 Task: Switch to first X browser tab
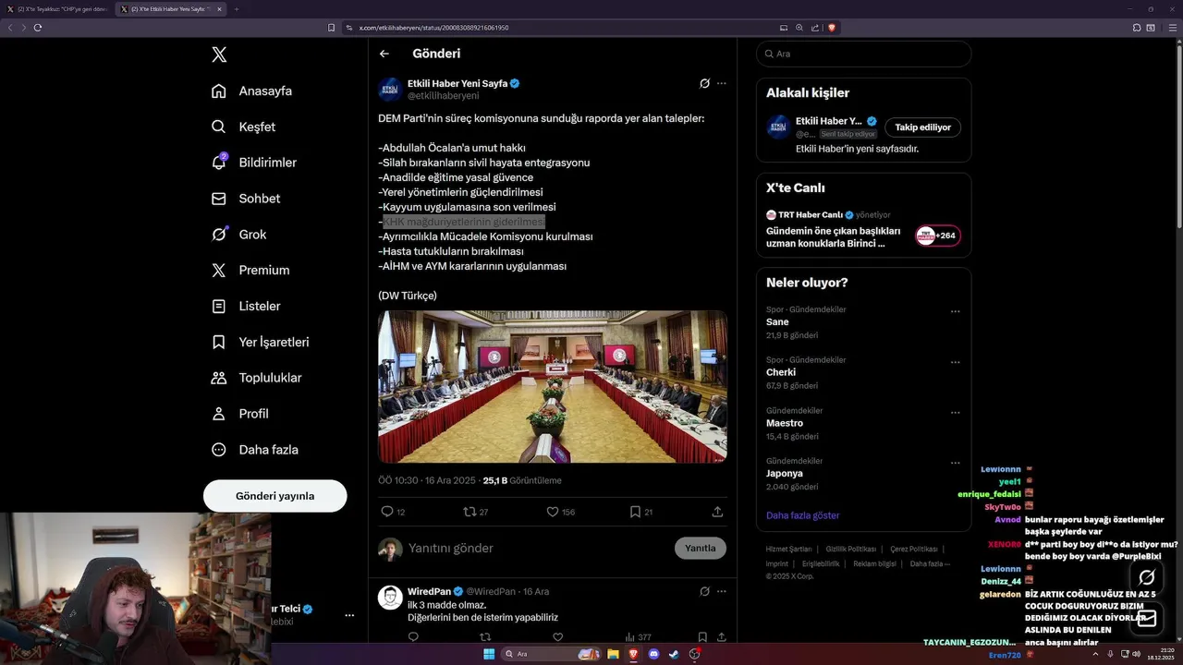click(58, 9)
